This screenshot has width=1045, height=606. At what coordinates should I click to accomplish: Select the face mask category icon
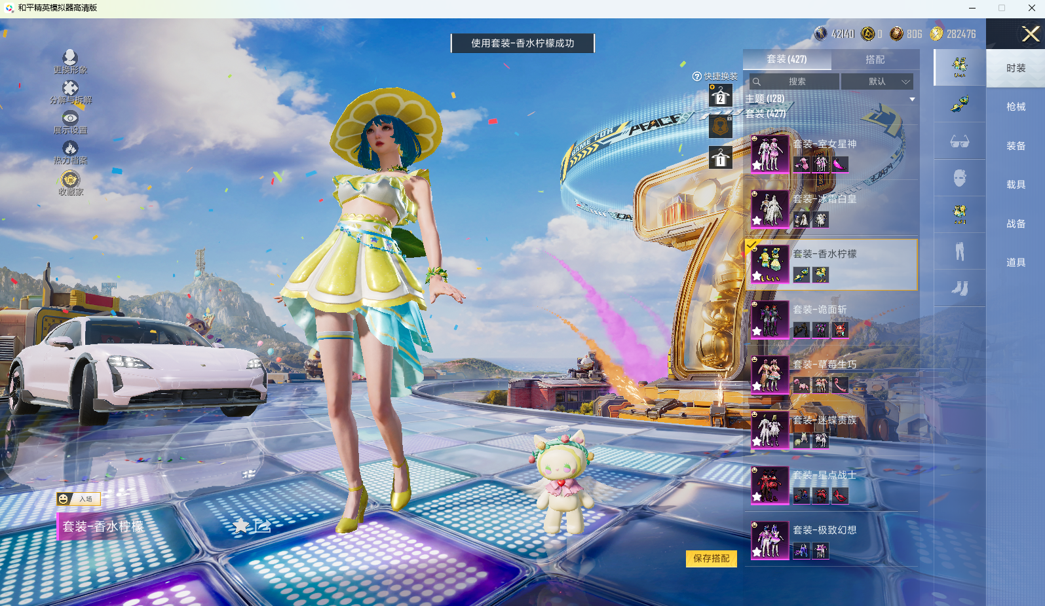tap(960, 177)
